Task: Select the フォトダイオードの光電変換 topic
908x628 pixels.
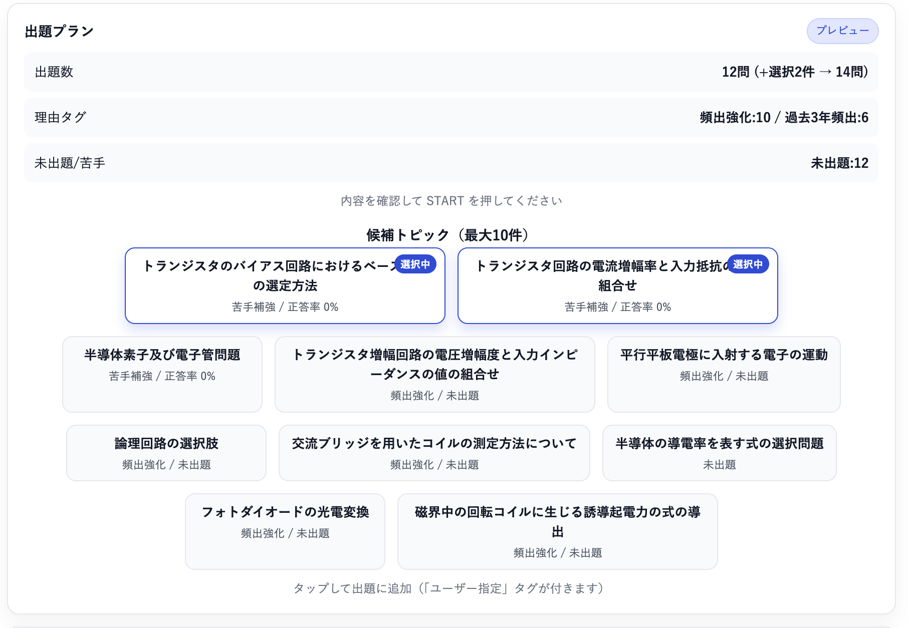Action: point(285,531)
